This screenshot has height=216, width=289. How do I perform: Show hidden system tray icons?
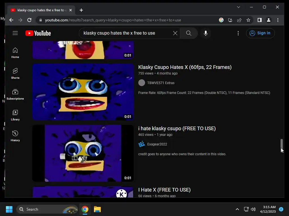tap(237, 209)
